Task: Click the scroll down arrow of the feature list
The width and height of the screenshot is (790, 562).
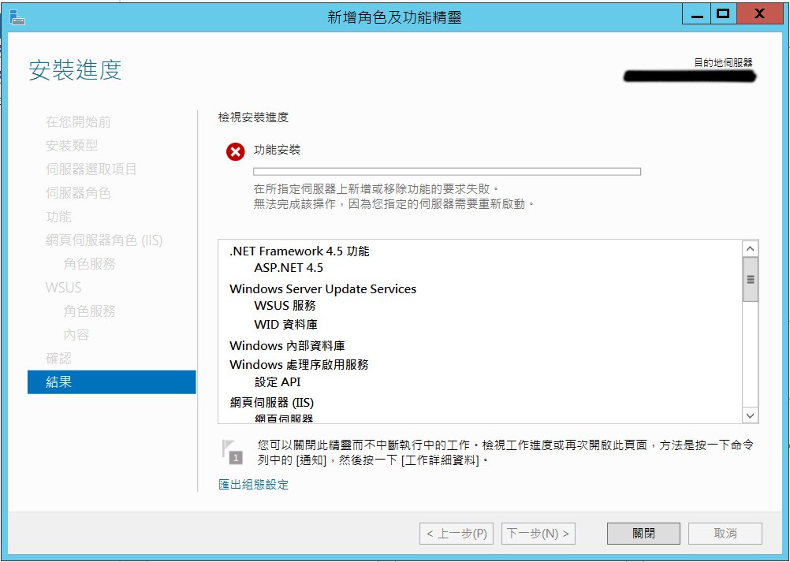Action: click(751, 415)
